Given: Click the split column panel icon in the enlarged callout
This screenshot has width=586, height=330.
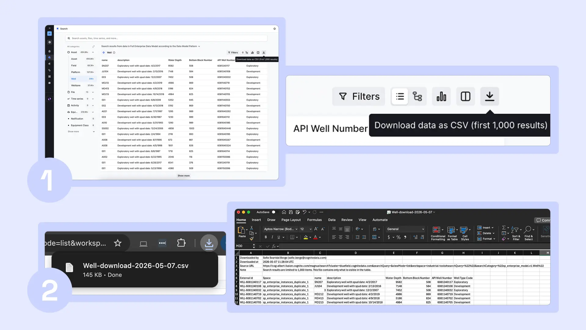Looking at the screenshot, I should click(x=465, y=97).
